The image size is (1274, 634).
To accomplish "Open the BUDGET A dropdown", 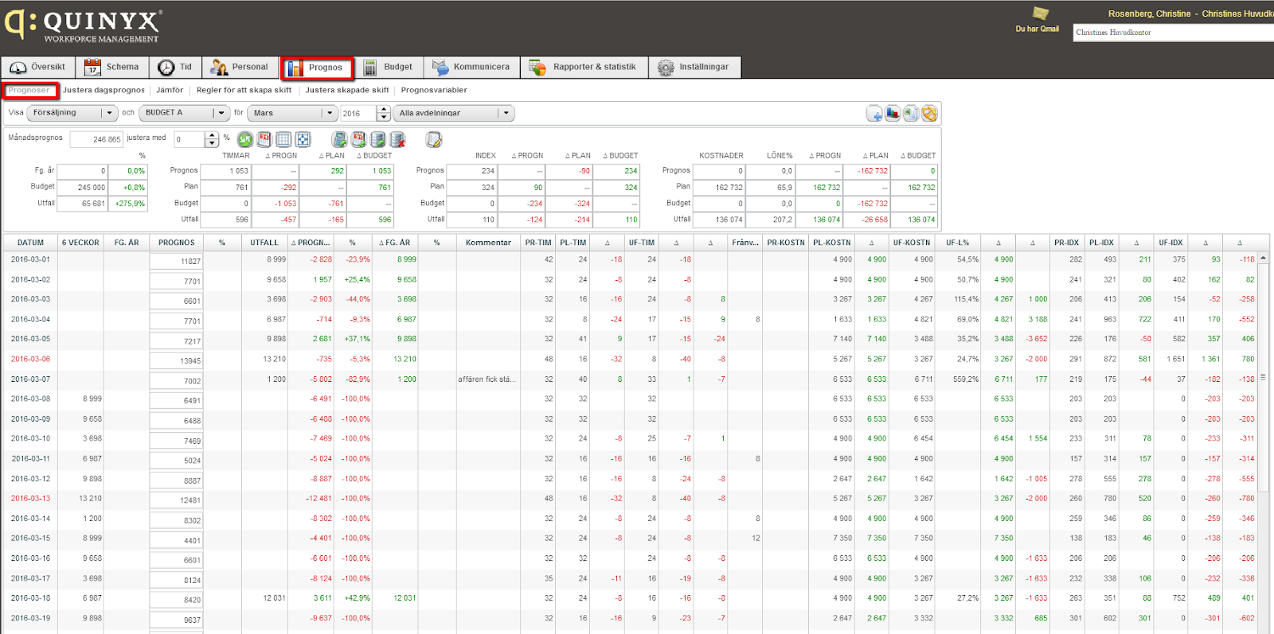I will click(x=221, y=113).
